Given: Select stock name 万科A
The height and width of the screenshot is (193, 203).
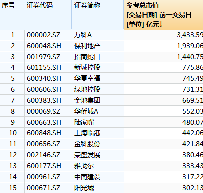Looking at the screenshot, I should click(x=83, y=35).
